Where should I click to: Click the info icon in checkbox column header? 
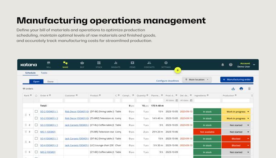coord(36,96)
